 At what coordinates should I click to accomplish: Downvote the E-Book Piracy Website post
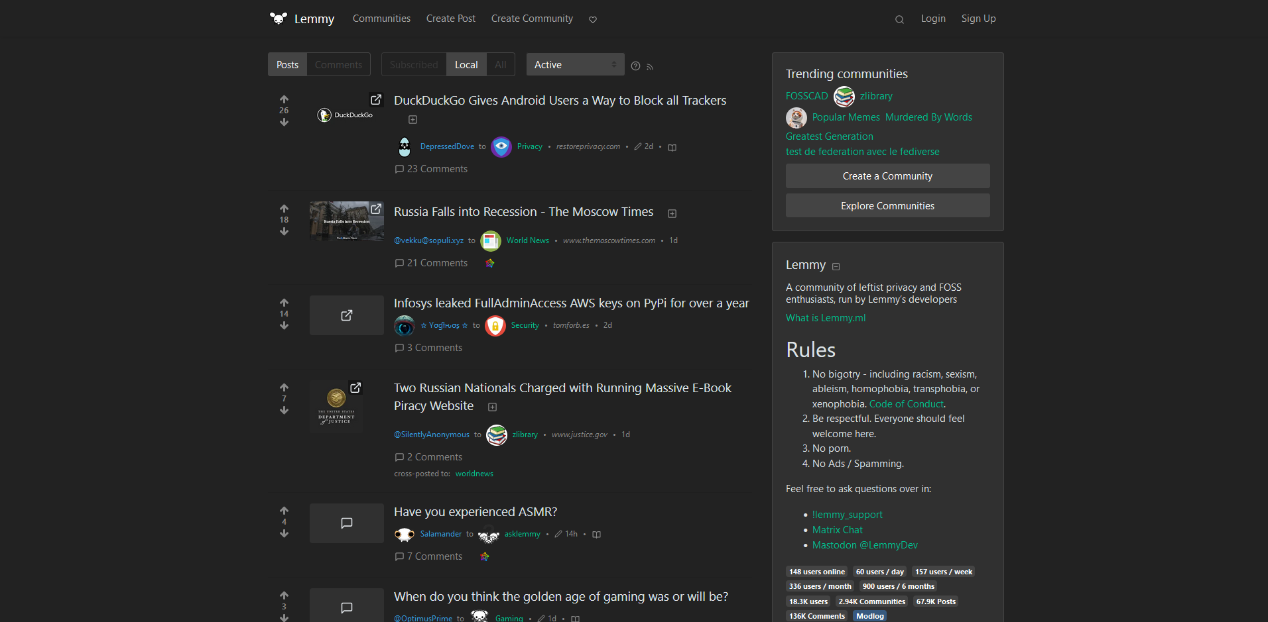pos(284,410)
